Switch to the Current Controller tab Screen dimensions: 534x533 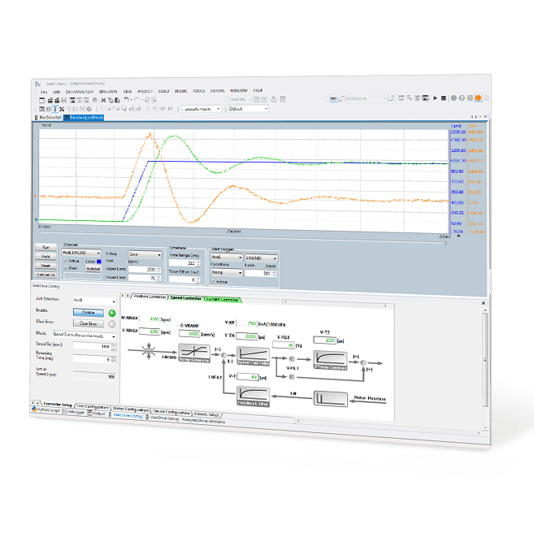[228, 298]
